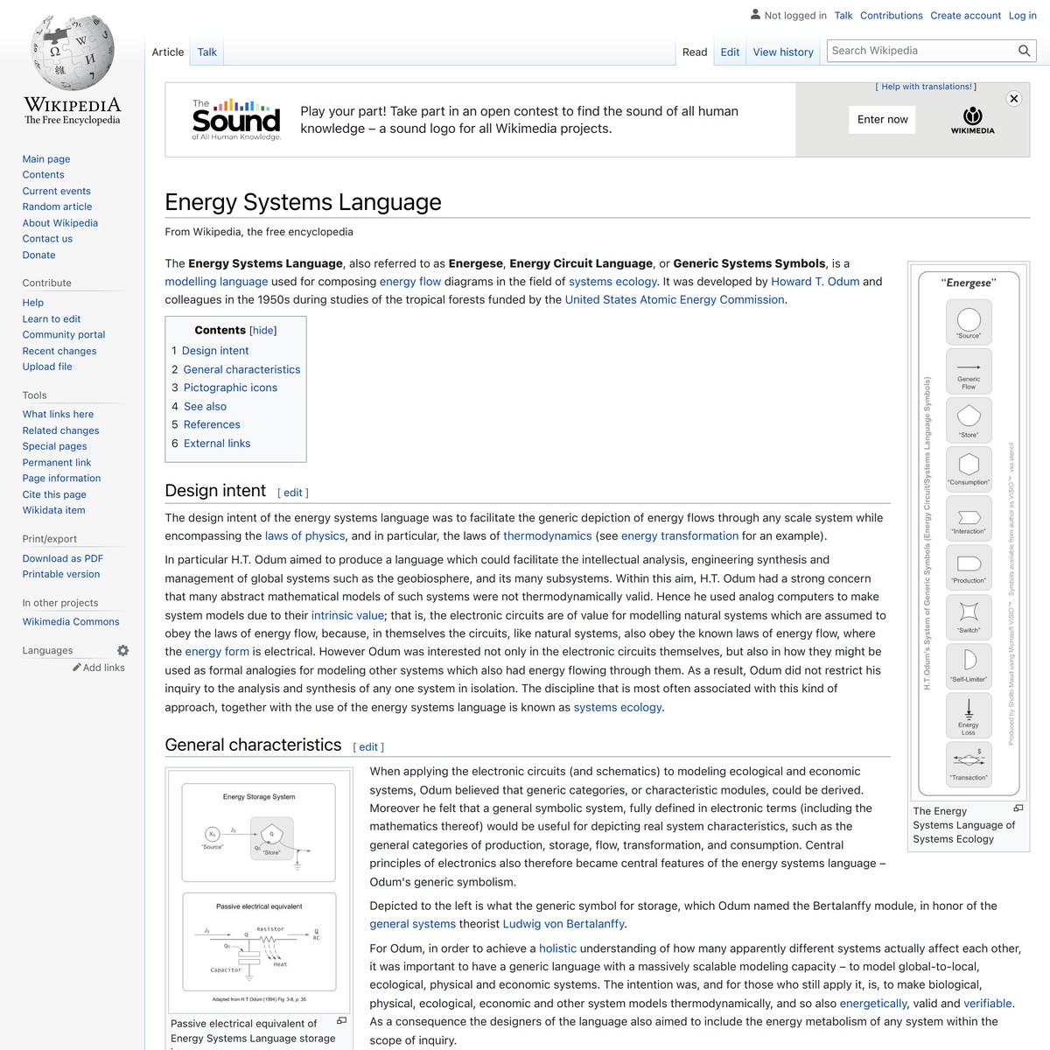Hide the Contents box
1050x1050 pixels.
tap(262, 330)
